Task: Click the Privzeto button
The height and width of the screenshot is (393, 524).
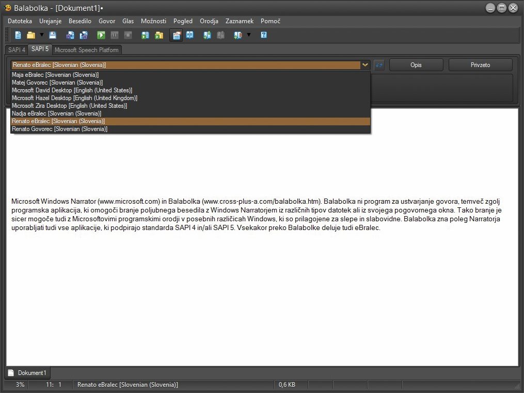Action: 480,65
